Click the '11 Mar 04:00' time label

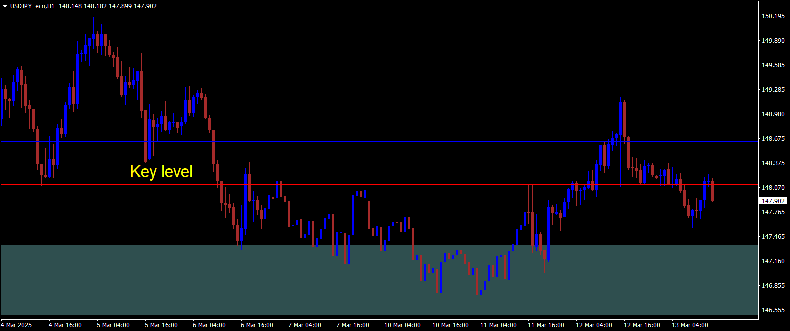point(499,325)
